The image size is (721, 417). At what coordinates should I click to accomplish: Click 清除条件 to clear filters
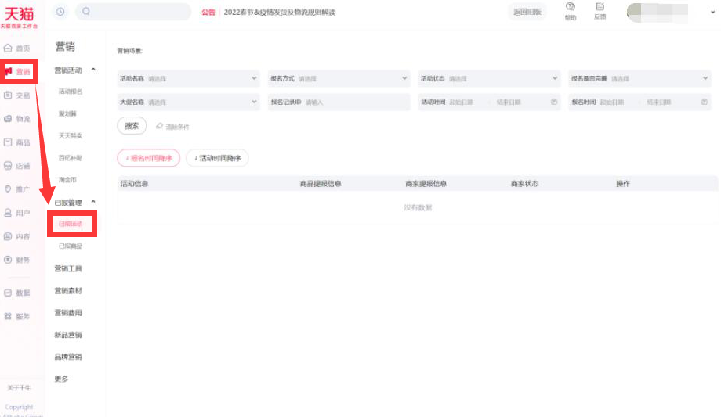coord(172,127)
